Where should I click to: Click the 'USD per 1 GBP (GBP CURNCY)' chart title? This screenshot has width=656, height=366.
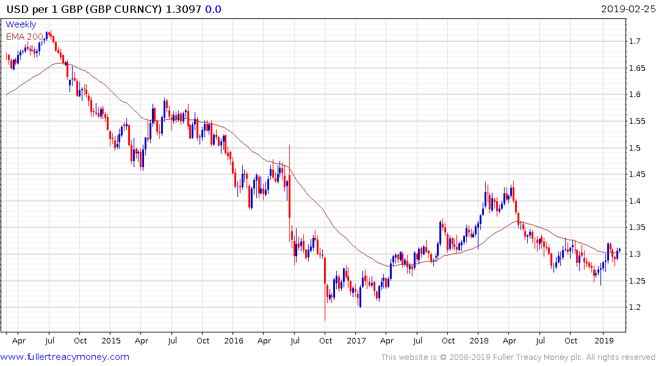click(84, 9)
